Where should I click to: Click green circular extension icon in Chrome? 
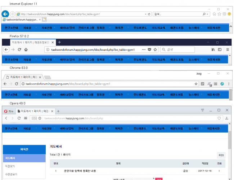(222, 84)
